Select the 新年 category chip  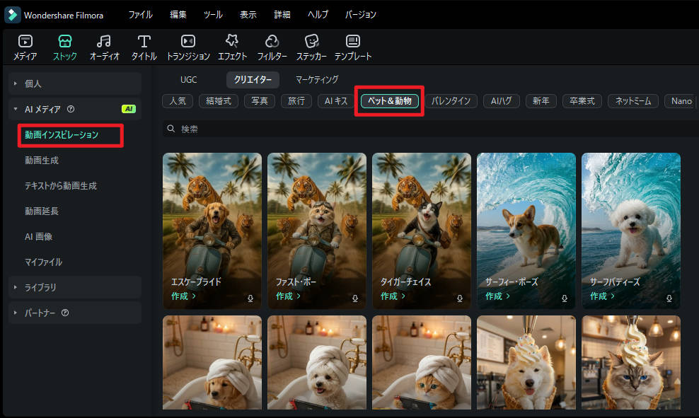[x=541, y=101]
